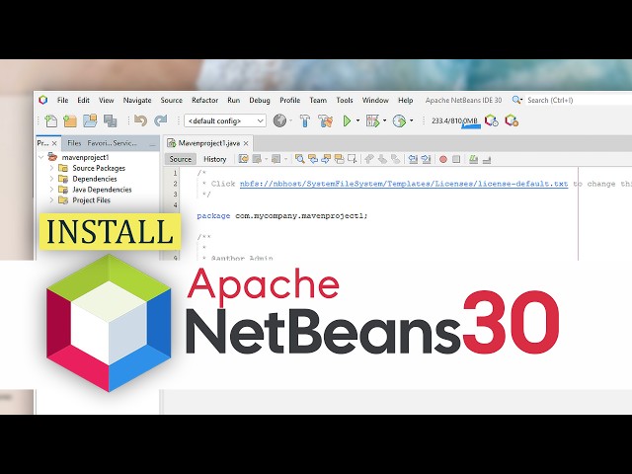Expand the Project Files node
This screenshot has width=632, height=474.
point(51,199)
